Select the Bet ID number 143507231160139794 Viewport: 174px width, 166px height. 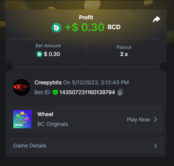click(87, 92)
